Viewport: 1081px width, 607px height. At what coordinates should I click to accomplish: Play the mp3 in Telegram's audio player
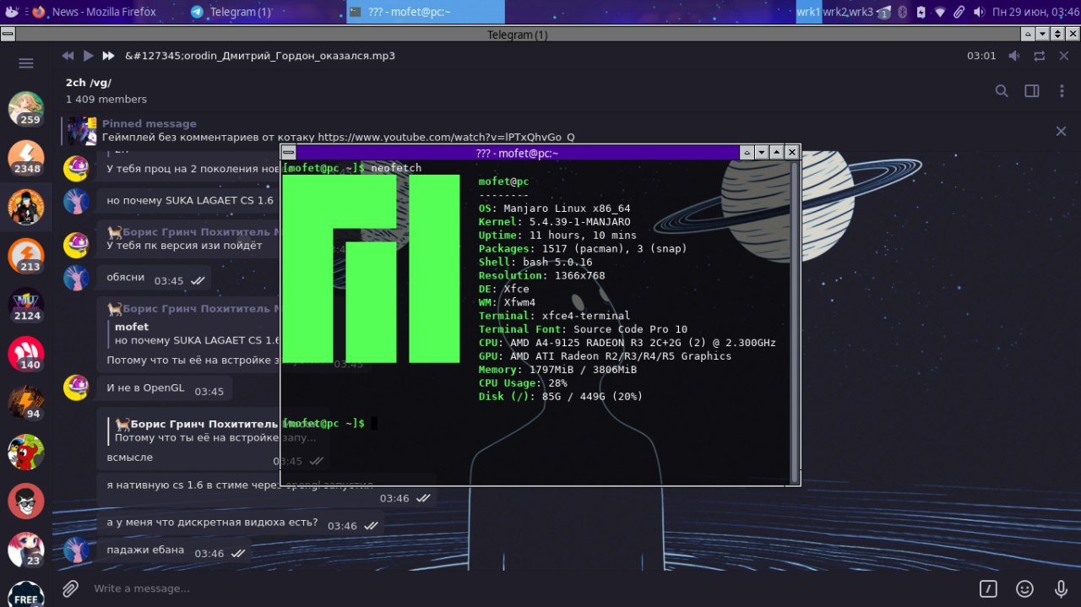89,56
